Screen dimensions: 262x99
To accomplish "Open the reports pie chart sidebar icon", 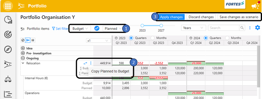I will click(8, 20).
